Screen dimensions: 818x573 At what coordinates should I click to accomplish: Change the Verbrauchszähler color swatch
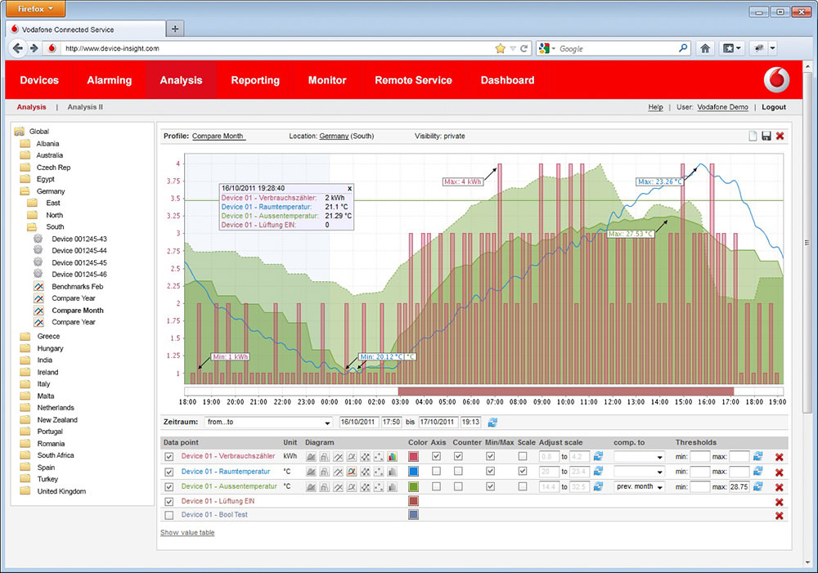coord(413,457)
